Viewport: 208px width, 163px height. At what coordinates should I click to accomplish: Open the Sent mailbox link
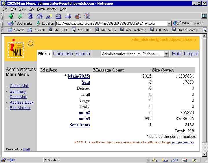click(86, 82)
